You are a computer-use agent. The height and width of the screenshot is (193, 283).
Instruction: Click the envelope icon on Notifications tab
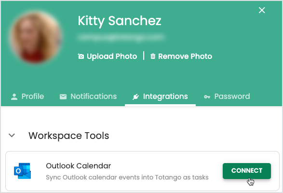(63, 96)
